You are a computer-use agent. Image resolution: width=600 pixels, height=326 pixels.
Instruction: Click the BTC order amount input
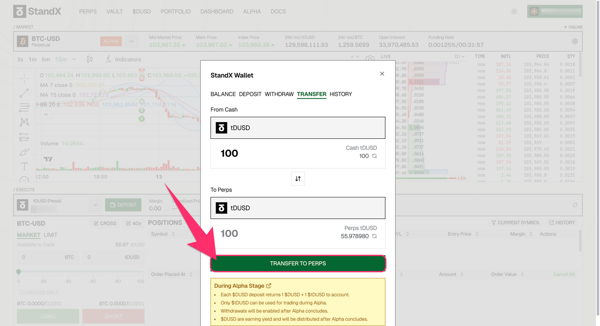[48, 257]
